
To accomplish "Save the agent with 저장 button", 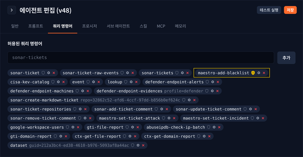I will 290,10.
